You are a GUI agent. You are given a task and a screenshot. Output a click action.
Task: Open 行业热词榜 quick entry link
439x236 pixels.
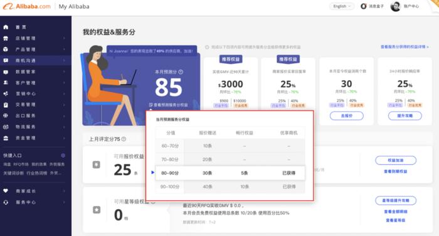(37, 173)
